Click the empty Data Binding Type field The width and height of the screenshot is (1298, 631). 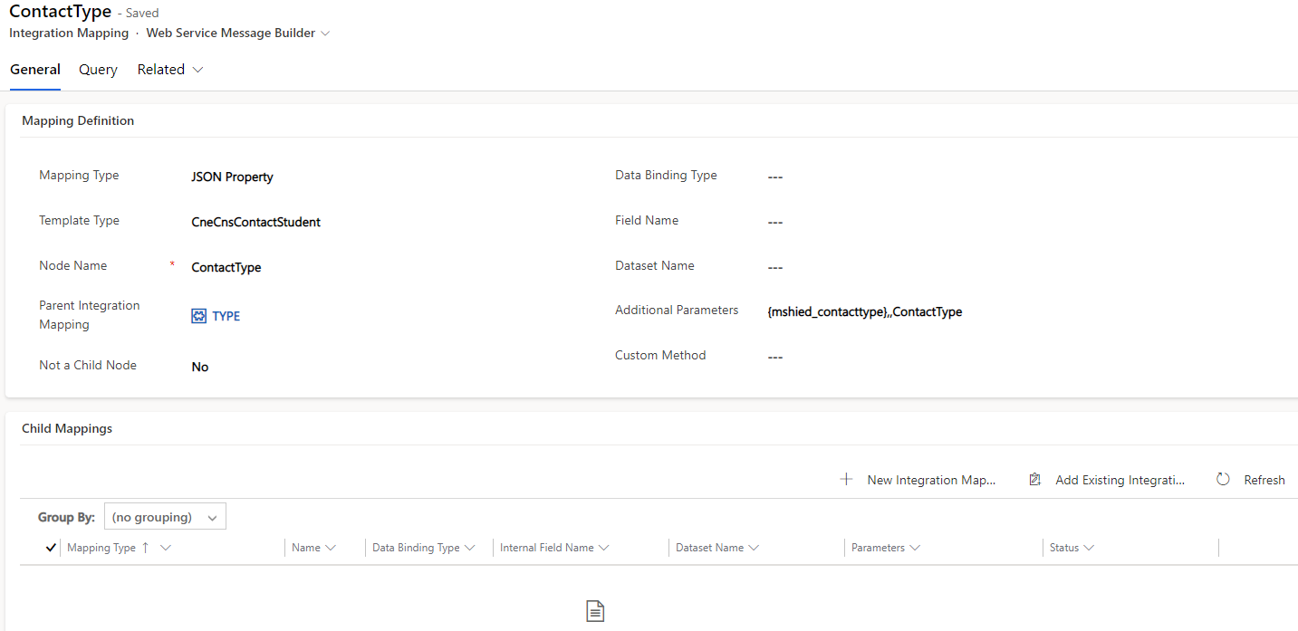pyautogui.click(x=774, y=177)
